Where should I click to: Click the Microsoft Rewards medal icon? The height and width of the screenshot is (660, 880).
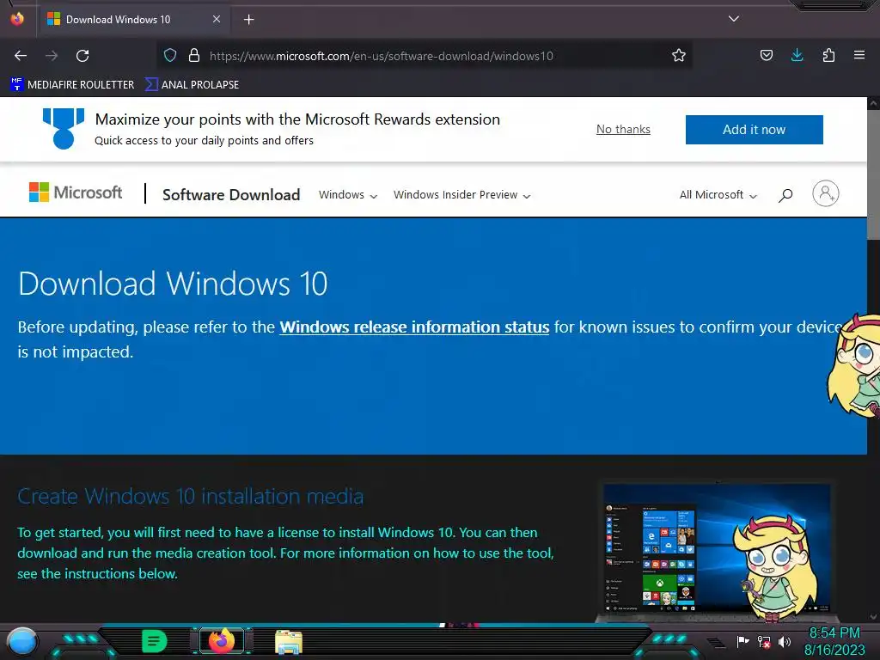click(x=64, y=129)
